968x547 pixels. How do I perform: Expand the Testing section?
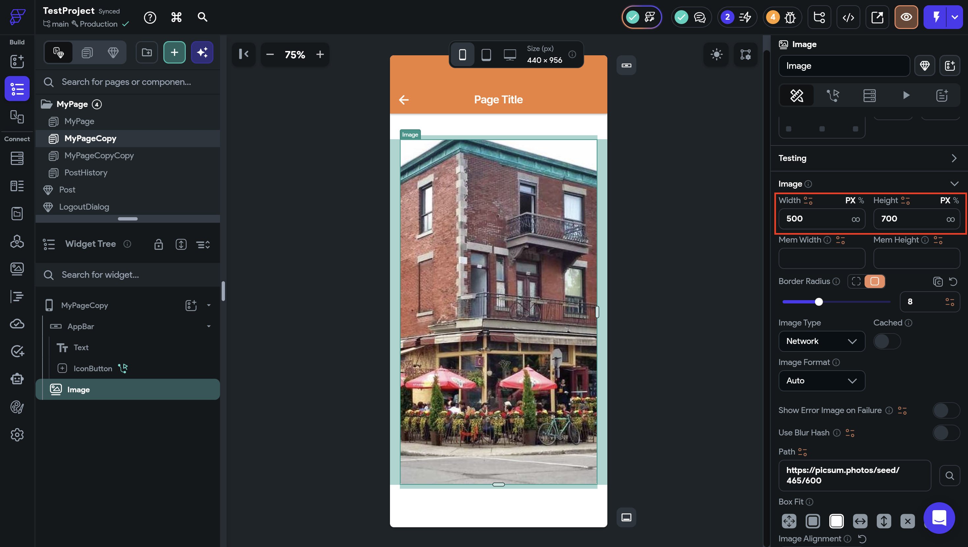pos(869,158)
